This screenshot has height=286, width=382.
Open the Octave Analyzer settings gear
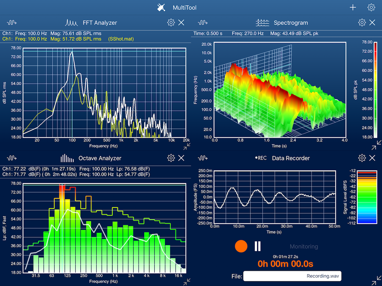(171, 158)
